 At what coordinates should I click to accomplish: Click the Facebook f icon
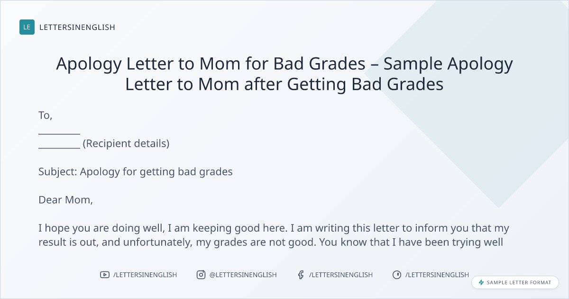coord(301,275)
